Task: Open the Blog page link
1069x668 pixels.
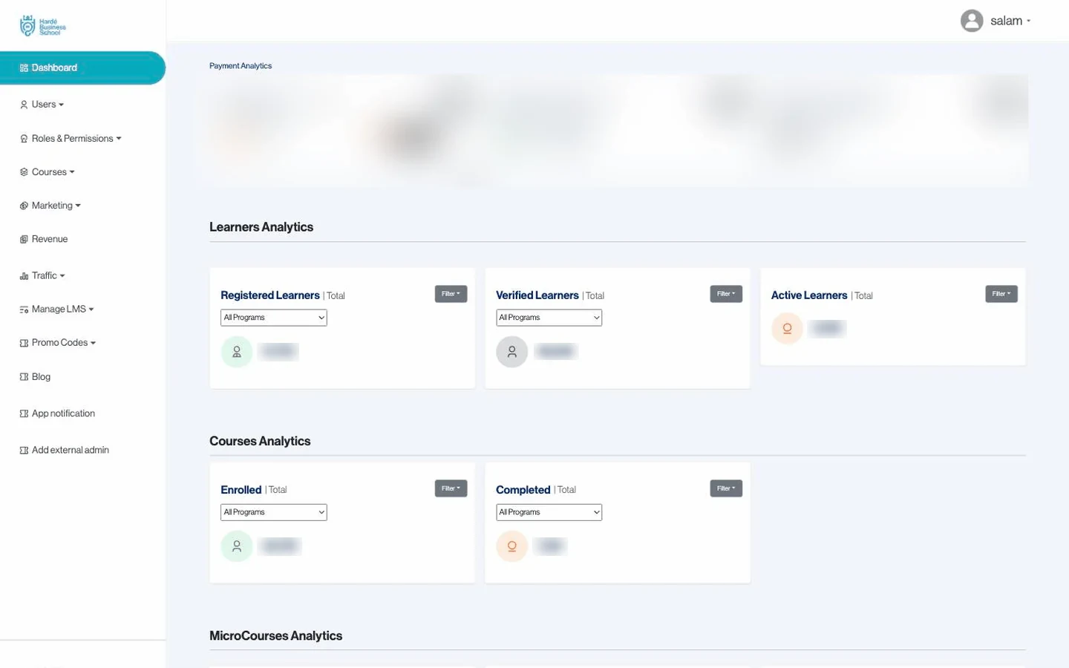Action: (x=36, y=377)
